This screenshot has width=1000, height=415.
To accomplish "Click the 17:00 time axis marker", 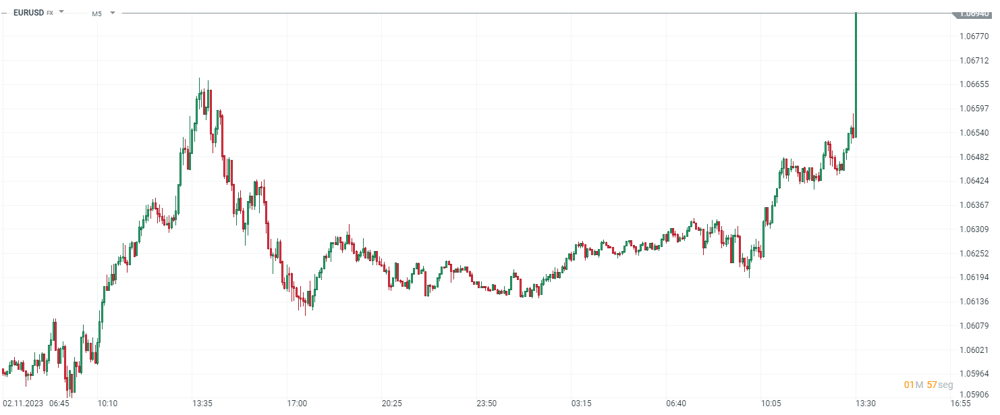I will (x=297, y=404).
